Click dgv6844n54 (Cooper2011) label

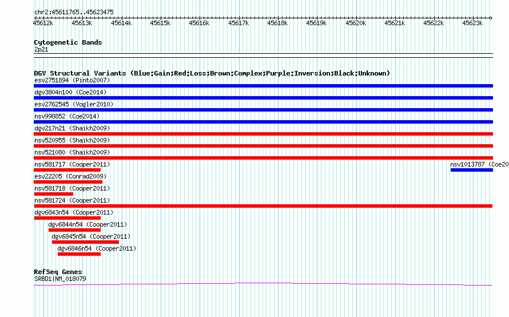point(88,224)
